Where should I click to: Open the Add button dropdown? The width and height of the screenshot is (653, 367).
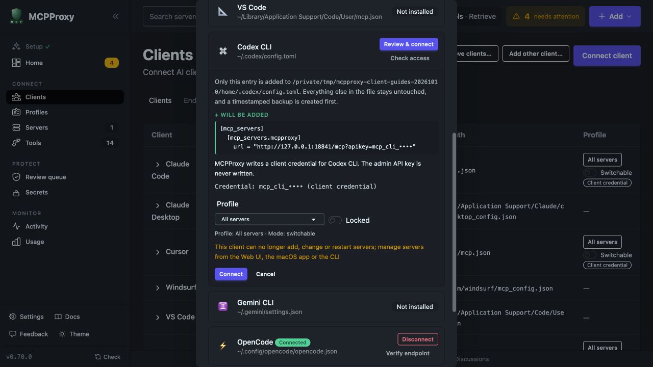615,16
